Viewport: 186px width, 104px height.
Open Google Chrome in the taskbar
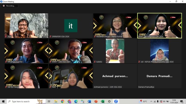point(63,101)
